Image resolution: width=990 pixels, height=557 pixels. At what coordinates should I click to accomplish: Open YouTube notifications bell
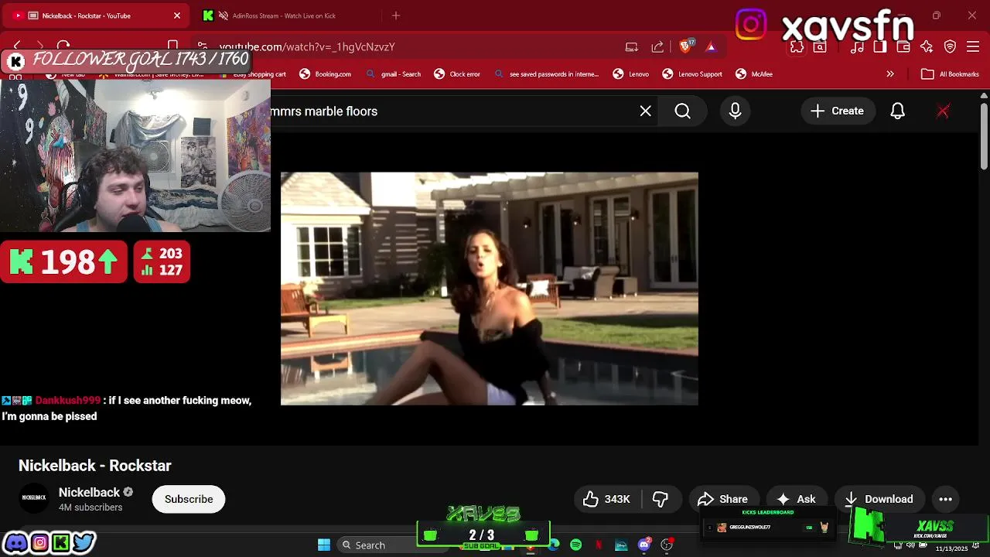tap(898, 111)
